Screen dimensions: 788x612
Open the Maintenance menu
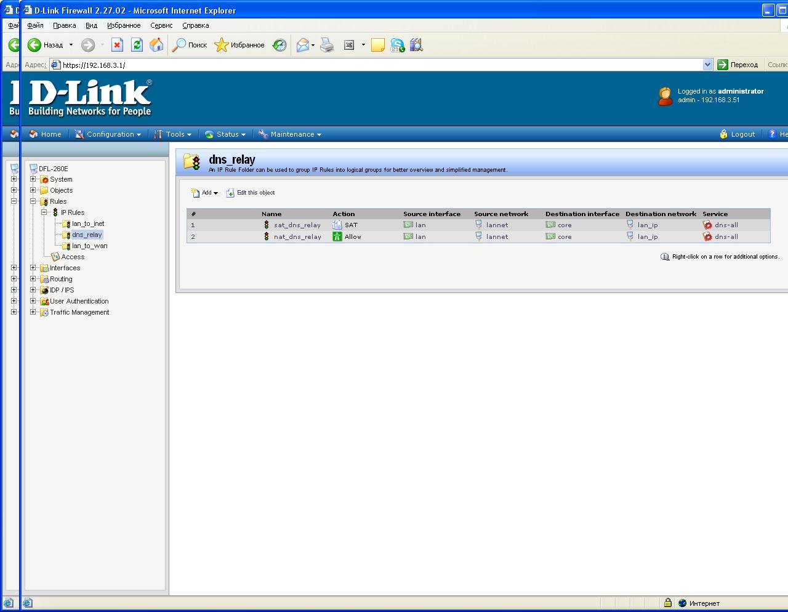pyautogui.click(x=290, y=134)
